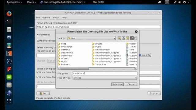Launch the red F Faraday dock icon

[x=9, y=69]
